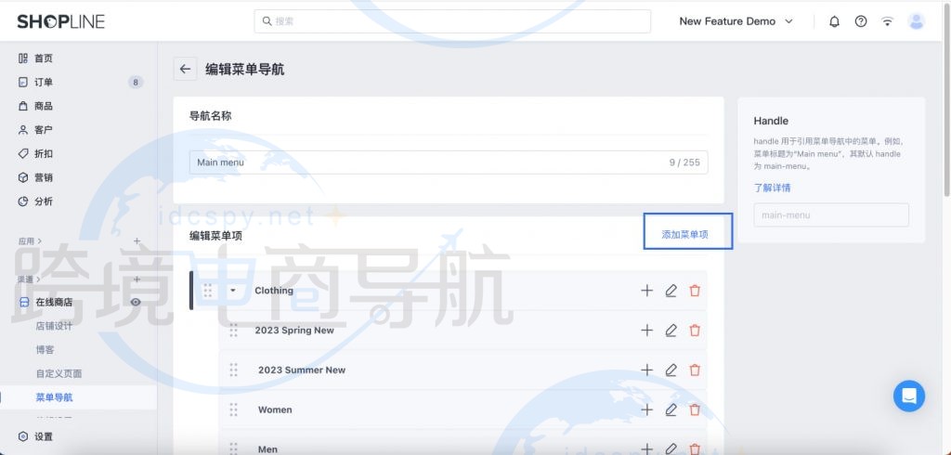Click the 9 / 255 character counter
The height and width of the screenshot is (455, 951).
(684, 162)
